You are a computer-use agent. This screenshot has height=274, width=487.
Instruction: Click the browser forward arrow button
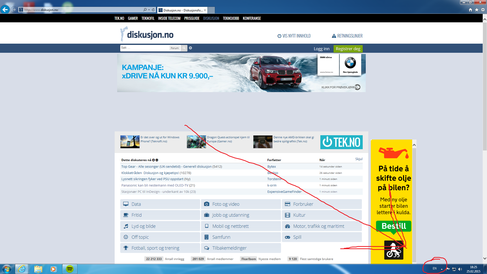pyautogui.click(x=14, y=10)
